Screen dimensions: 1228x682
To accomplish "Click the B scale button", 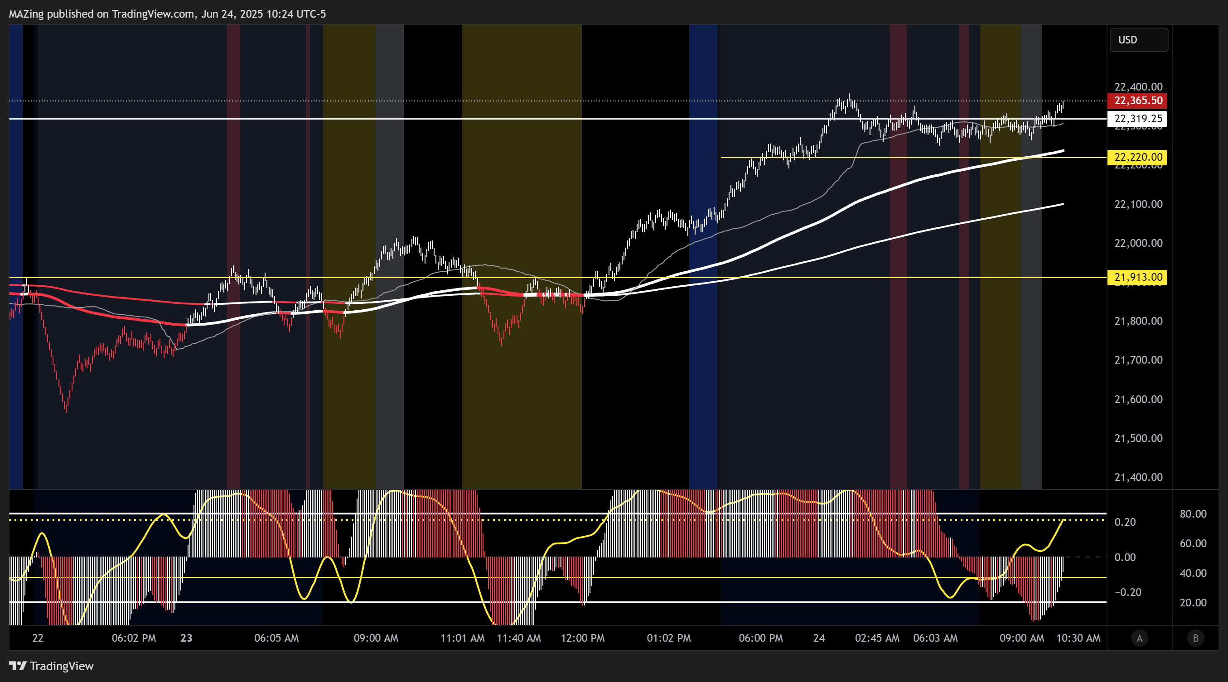I will pyautogui.click(x=1195, y=638).
